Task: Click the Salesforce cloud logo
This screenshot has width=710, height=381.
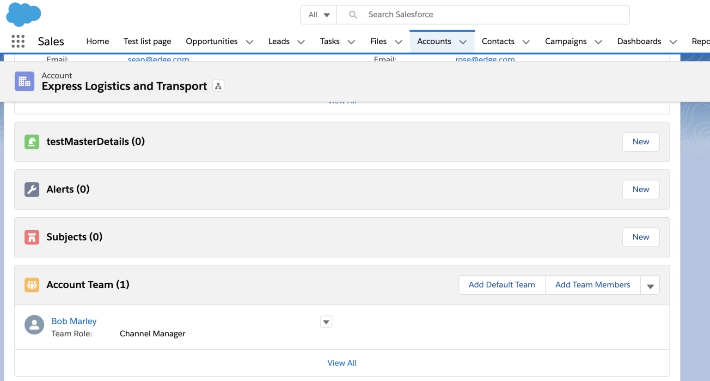Action: coord(23,14)
